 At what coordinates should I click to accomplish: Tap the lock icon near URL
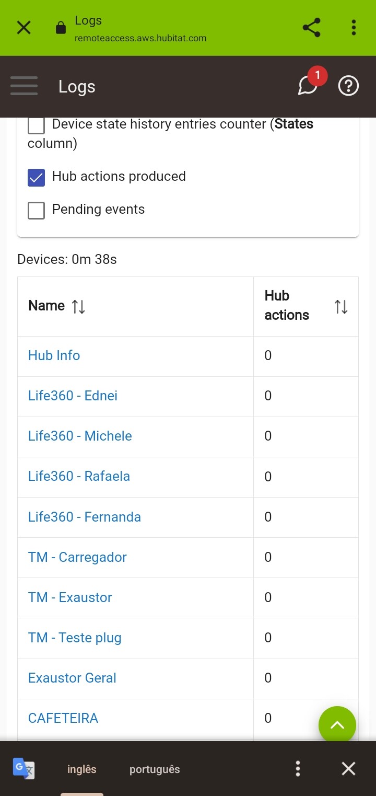click(61, 28)
